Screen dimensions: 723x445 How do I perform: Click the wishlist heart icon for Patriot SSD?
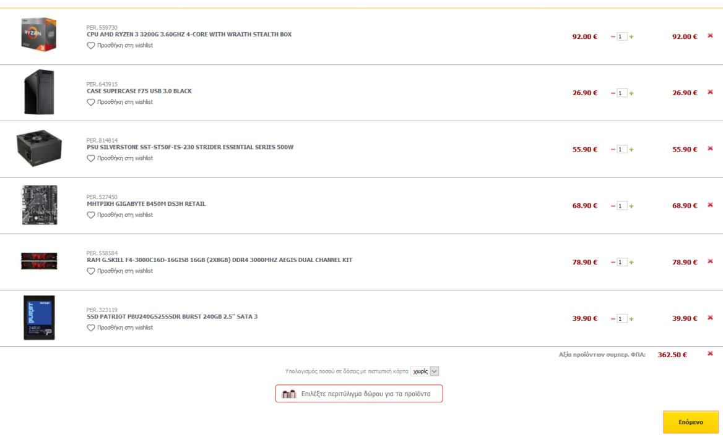(91, 328)
